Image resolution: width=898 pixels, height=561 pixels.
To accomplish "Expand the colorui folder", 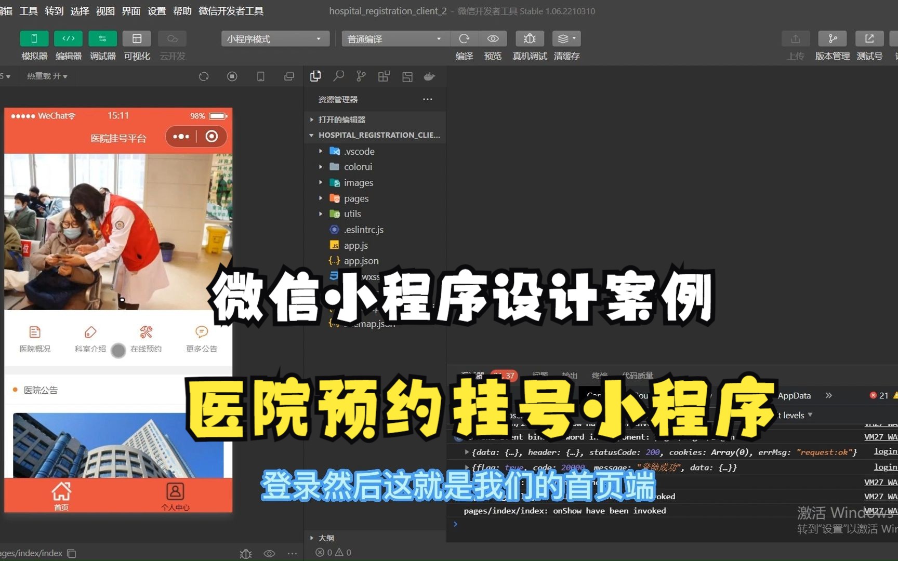I will [375, 167].
